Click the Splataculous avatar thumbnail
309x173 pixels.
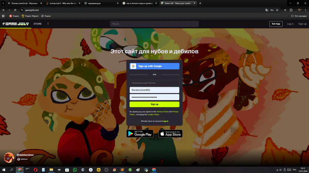[9, 158]
